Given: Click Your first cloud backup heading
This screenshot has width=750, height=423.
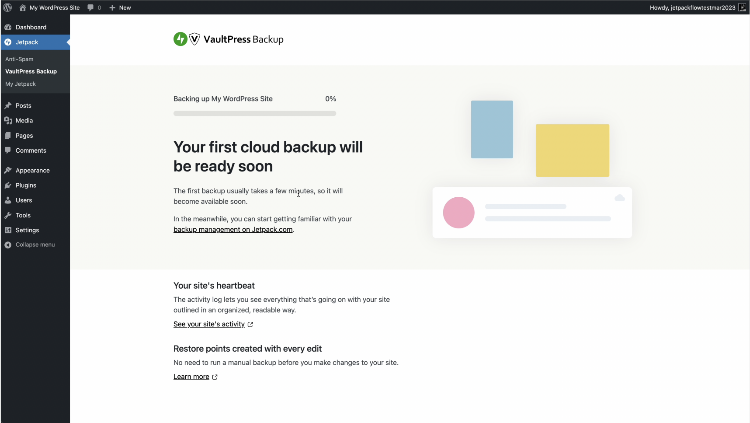Looking at the screenshot, I should coord(268,157).
